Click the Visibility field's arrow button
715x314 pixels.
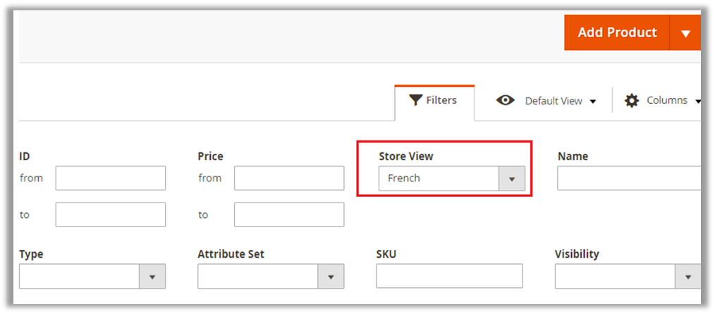click(687, 277)
